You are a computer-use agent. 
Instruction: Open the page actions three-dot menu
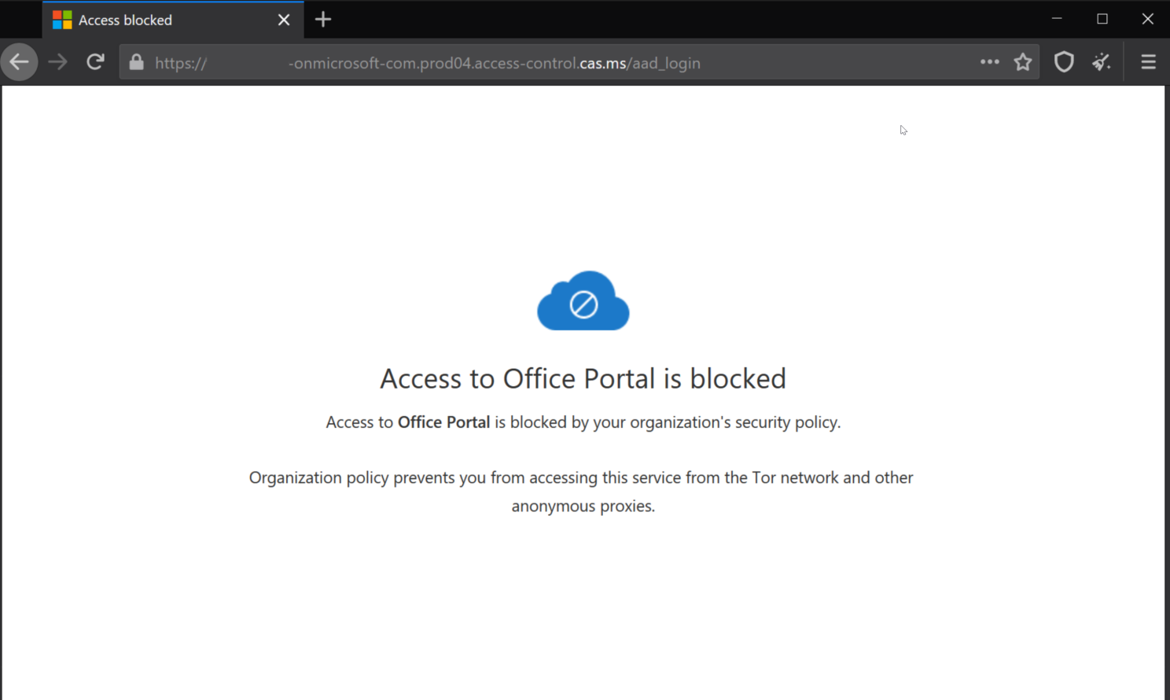pos(989,62)
